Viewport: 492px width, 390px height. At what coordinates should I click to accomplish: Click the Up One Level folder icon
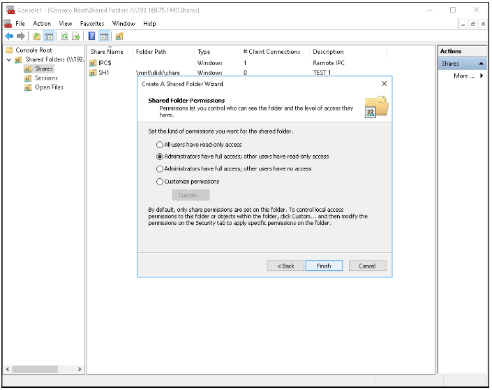click(x=37, y=36)
